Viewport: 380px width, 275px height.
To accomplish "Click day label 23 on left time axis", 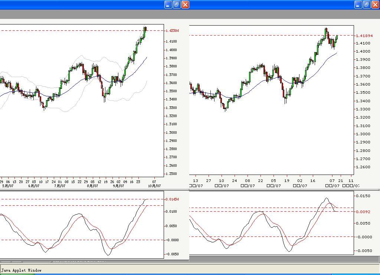I will [138, 182].
